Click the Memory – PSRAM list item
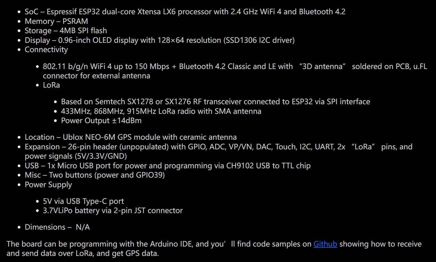The width and height of the screenshot is (436, 262). point(56,21)
